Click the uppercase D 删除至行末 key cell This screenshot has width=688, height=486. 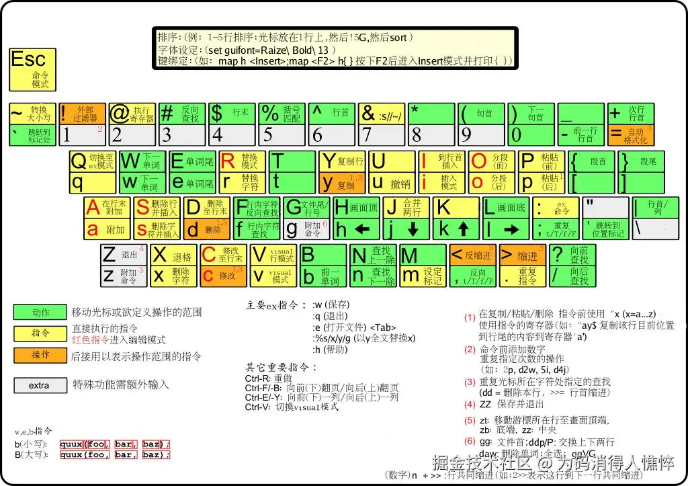point(207,207)
